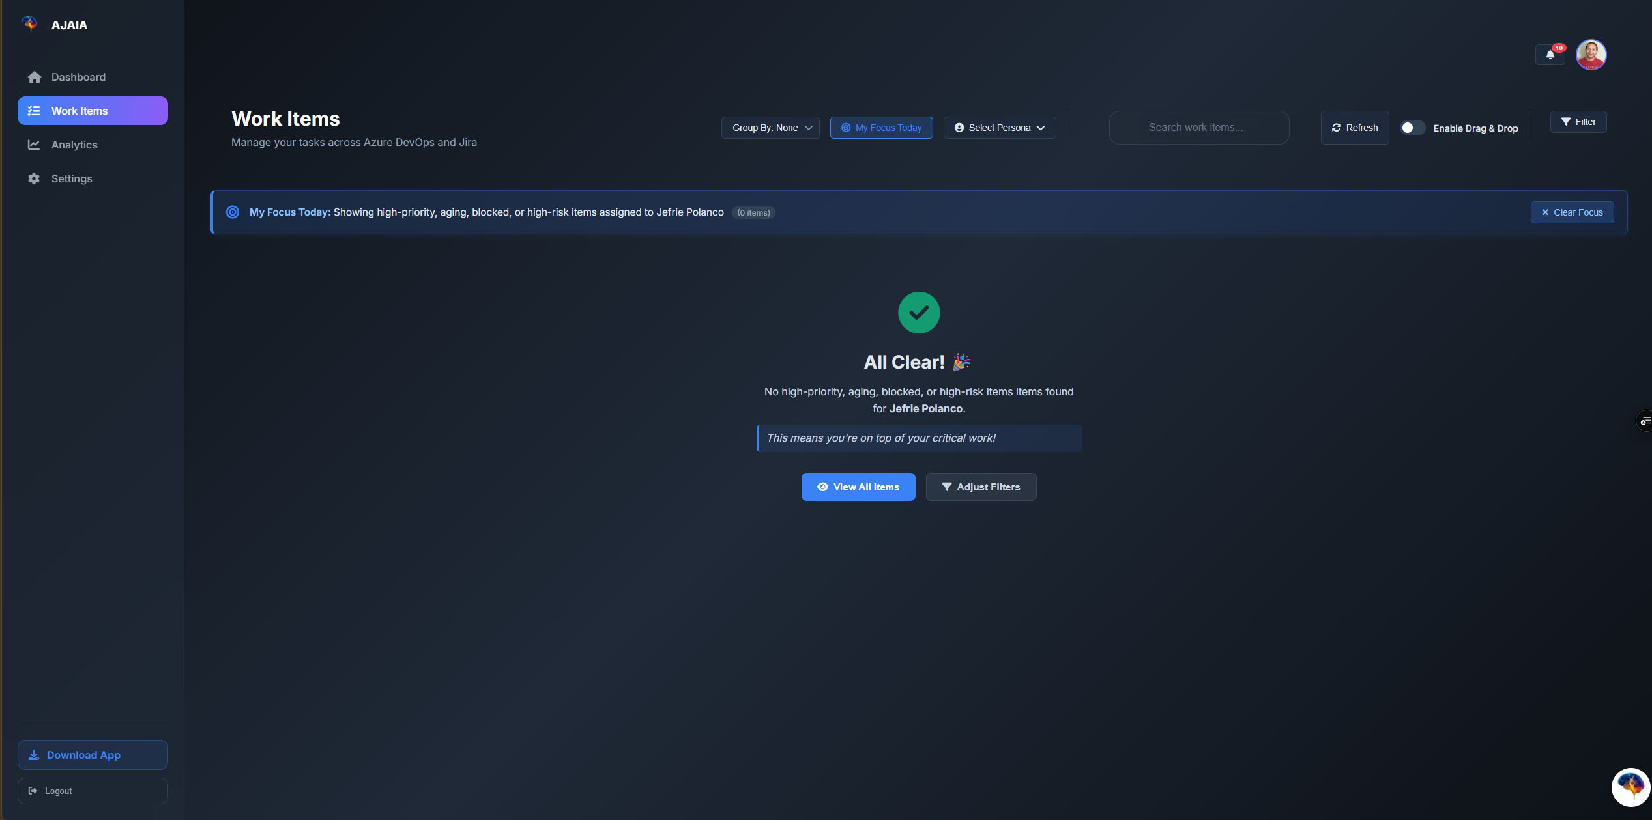The width and height of the screenshot is (1652, 820).
Task: Open the floating assistant icon bottom right
Action: point(1630,787)
